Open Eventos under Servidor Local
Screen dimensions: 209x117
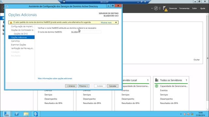pyautogui.click(x=125, y=90)
